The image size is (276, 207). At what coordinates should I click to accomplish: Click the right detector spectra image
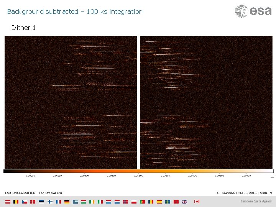[x=206, y=102]
